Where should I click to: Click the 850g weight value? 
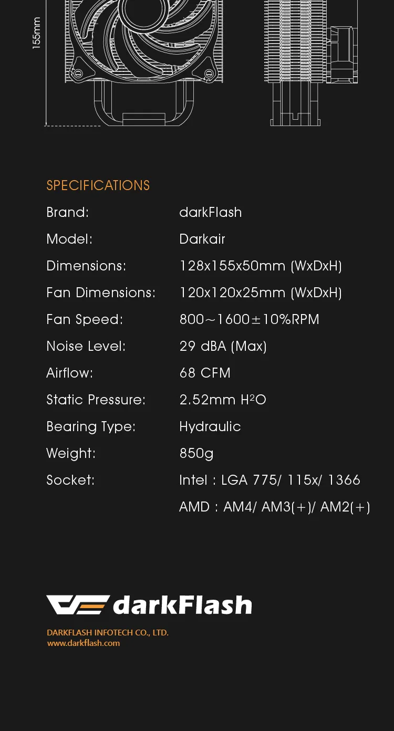196,453
